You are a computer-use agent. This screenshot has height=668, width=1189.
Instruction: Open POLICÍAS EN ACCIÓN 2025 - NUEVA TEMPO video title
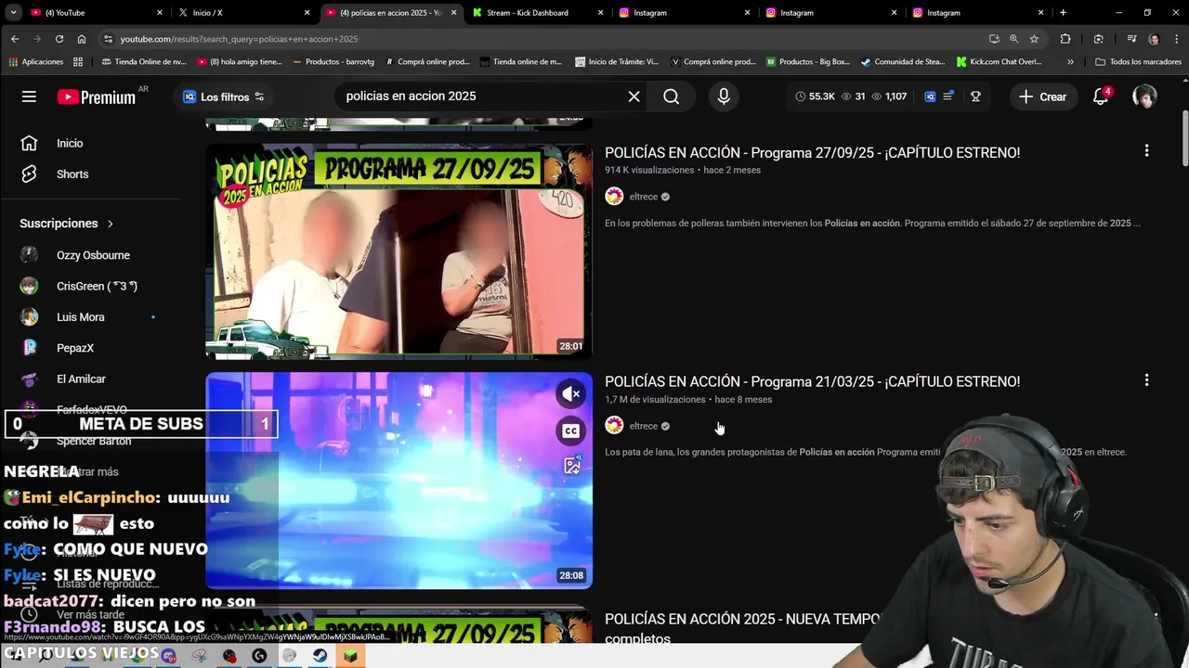coord(743,628)
